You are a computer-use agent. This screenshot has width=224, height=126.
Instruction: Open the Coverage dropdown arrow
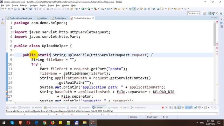tap(92, 9)
